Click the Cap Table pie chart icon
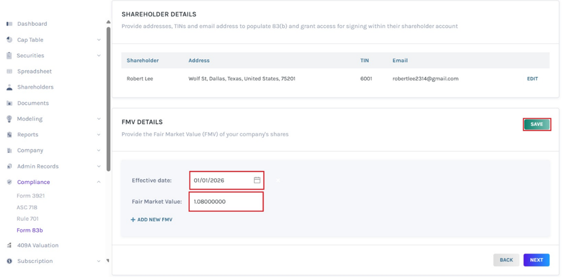This screenshot has height=278, width=563. tap(10, 40)
